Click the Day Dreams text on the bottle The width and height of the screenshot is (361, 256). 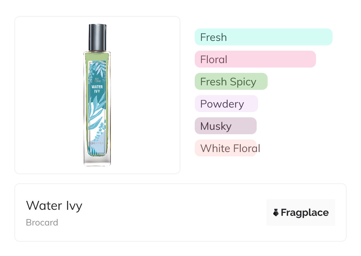[97, 80]
